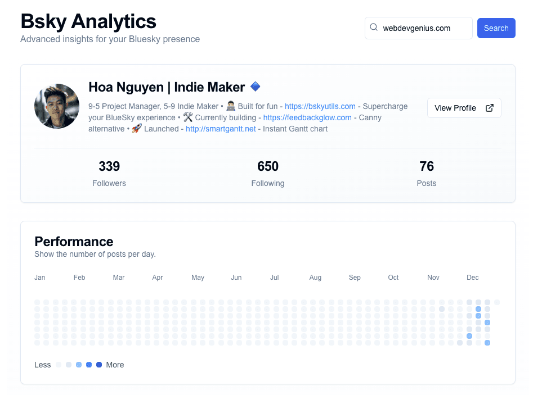Screen dimensions: 542x395
Task: Open Hoa Nguyen's profile avatar photo
Action: coord(57,106)
